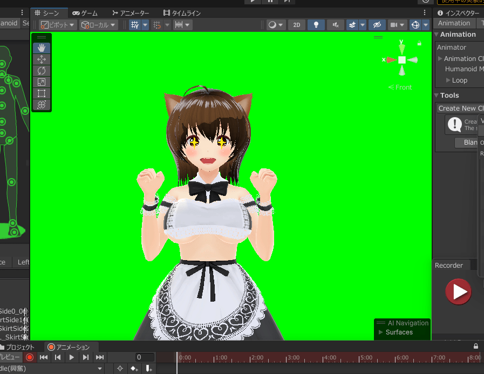This screenshot has height=374, width=484.
Task: Toggle scene gizmo rotation lock
Action: [419, 44]
